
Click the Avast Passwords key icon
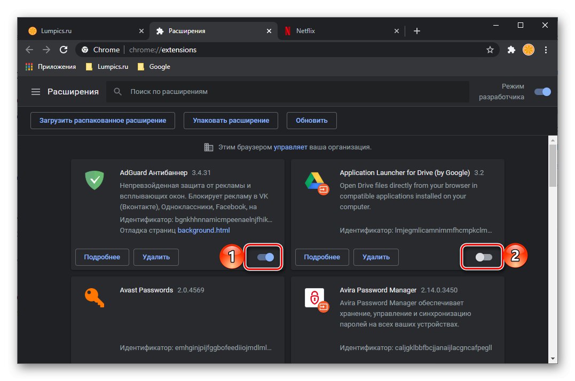tap(94, 298)
